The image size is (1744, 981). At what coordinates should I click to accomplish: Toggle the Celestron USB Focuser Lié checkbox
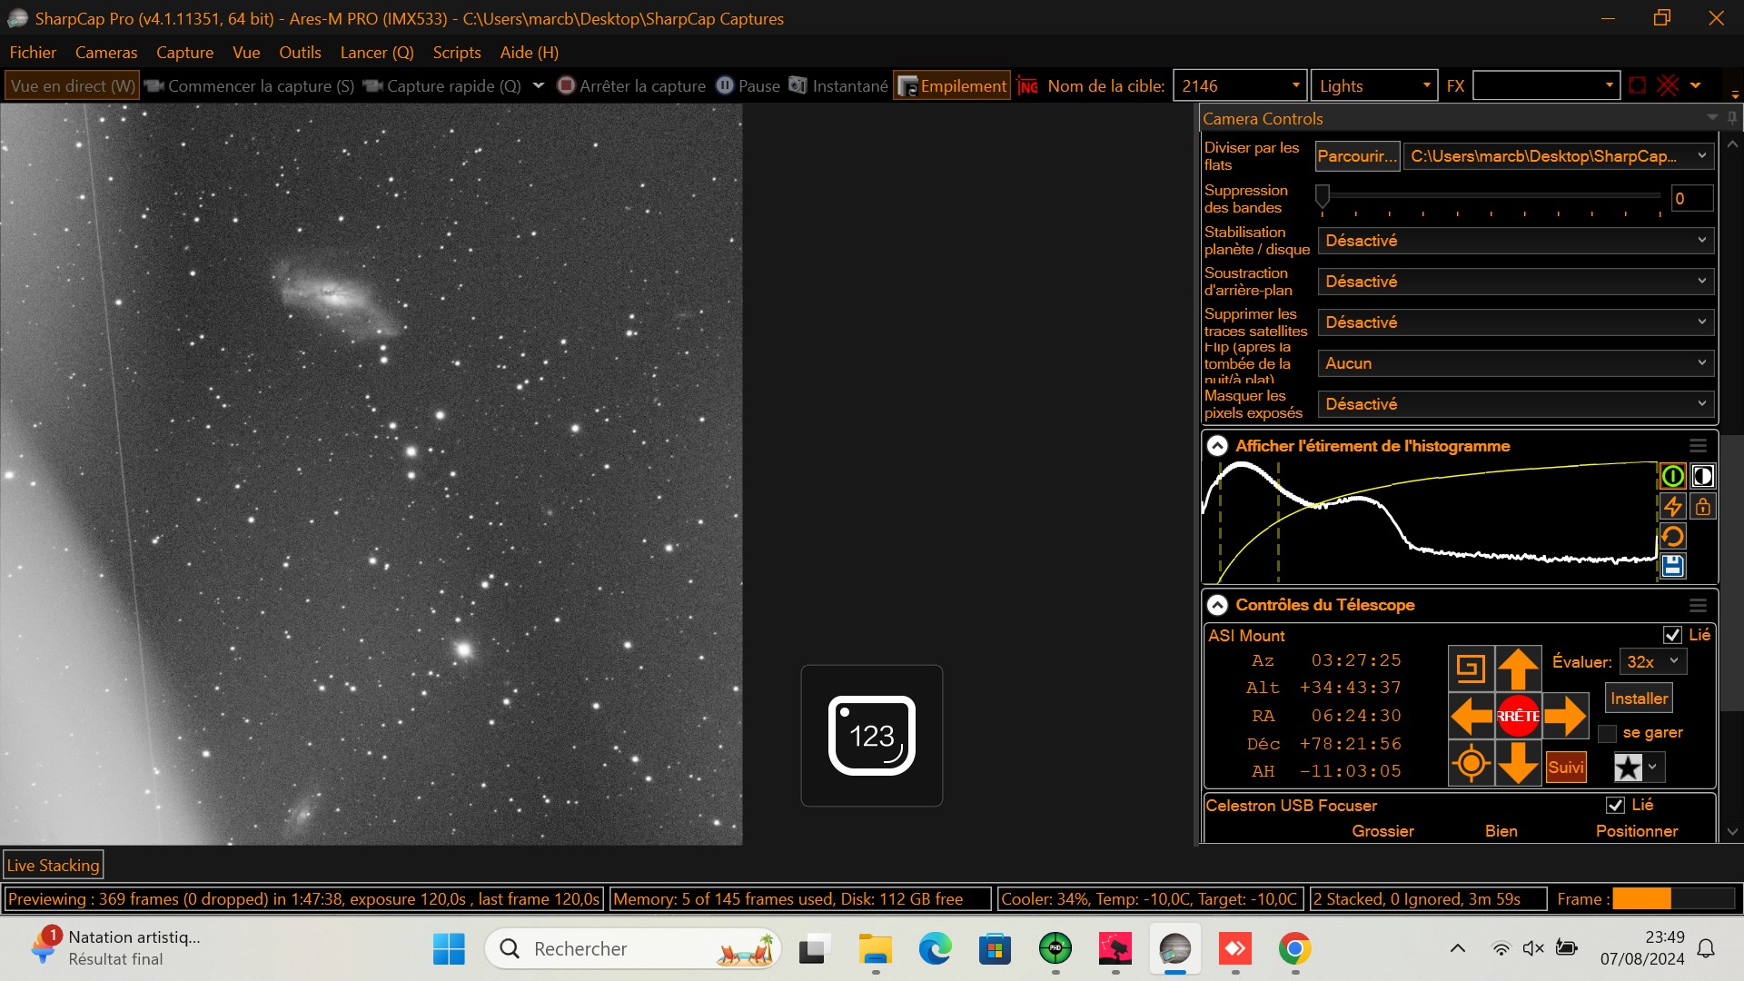(x=1615, y=805)
